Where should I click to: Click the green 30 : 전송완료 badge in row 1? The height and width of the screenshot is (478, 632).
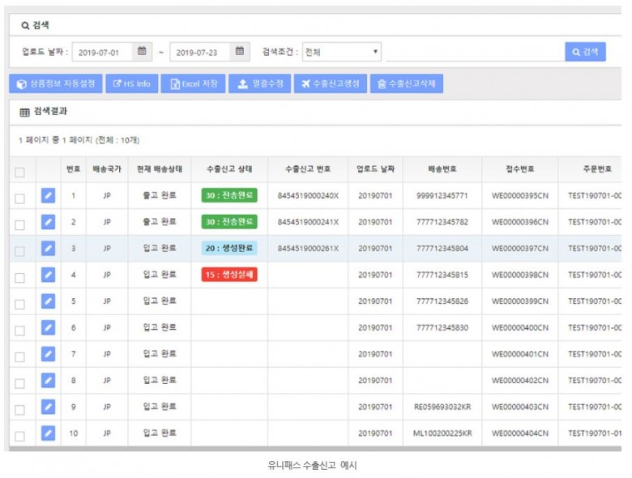pyautogui.click(x=229, y=195)
